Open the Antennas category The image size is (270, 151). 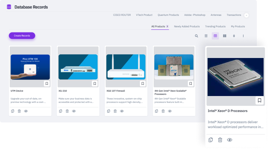[x=216, y=15]
